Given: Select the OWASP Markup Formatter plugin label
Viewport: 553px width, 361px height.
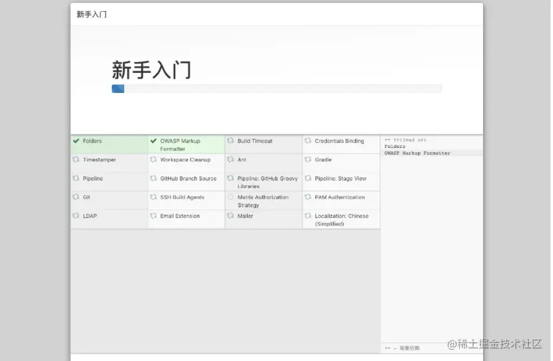Looking at the screenshot, I should tap(180, 144).
